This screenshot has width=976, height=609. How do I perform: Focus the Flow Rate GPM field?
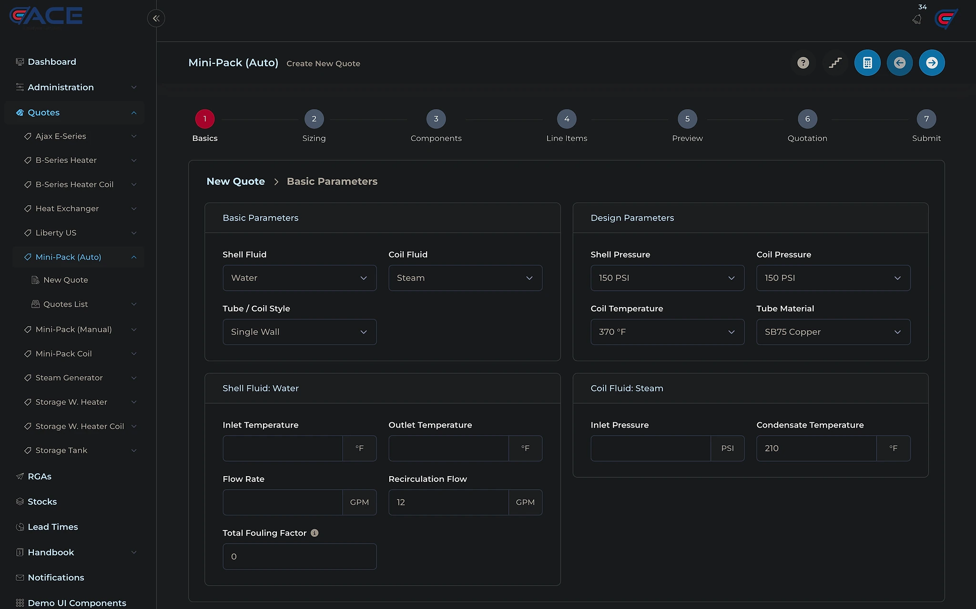[283, 502]
